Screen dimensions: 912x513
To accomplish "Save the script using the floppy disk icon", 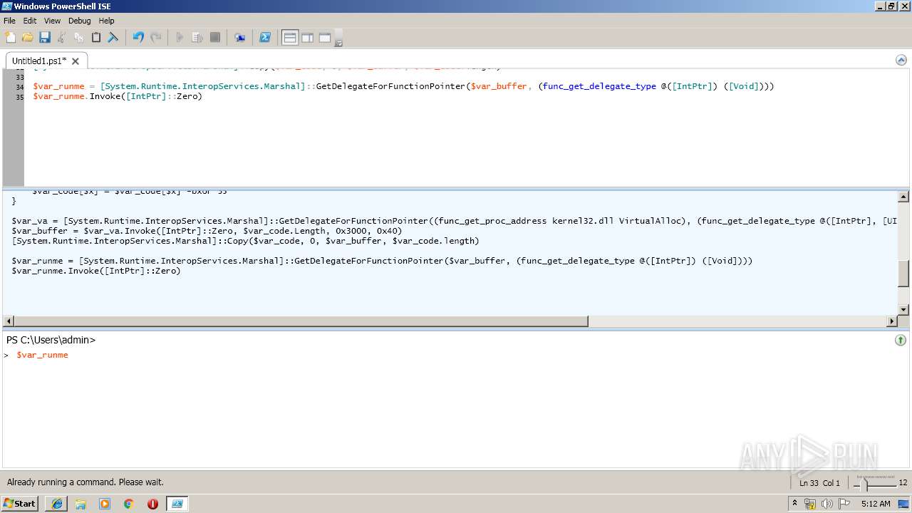I will (x=44, y=37).
